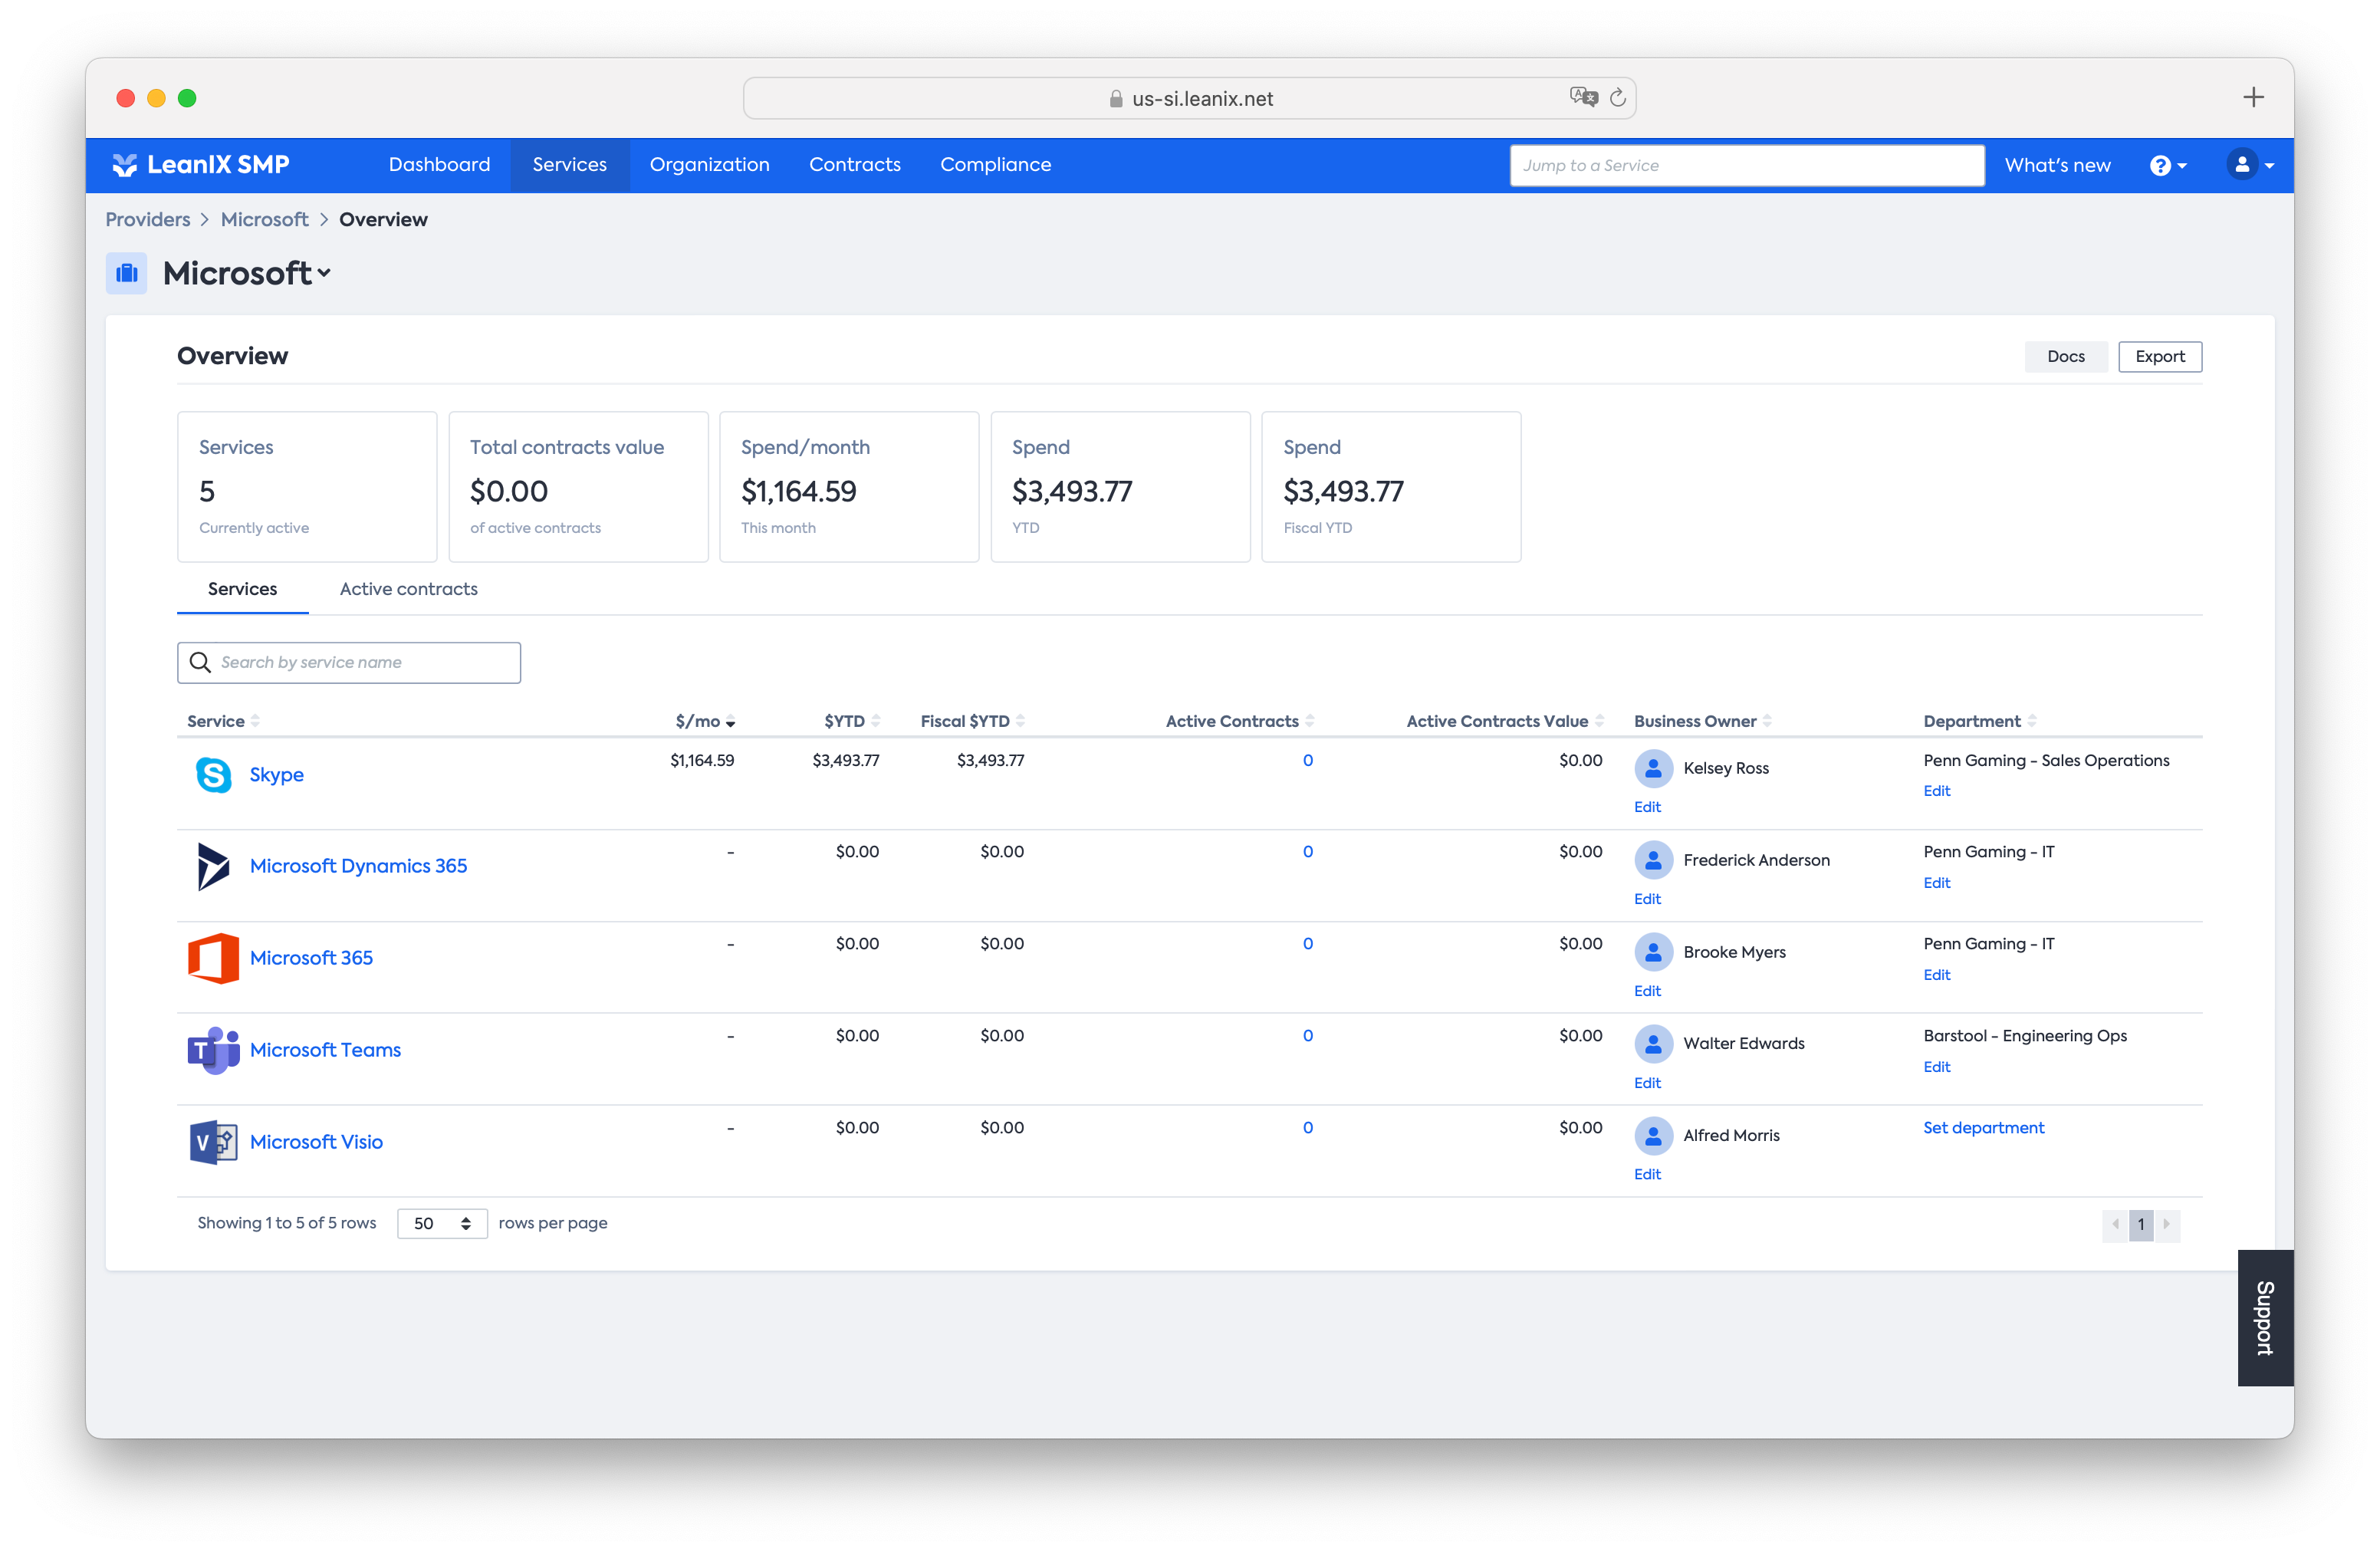Click the LeanIX SMP logo
The width and height of the screenshot is (2380, 1552).
tap(201, 165)
